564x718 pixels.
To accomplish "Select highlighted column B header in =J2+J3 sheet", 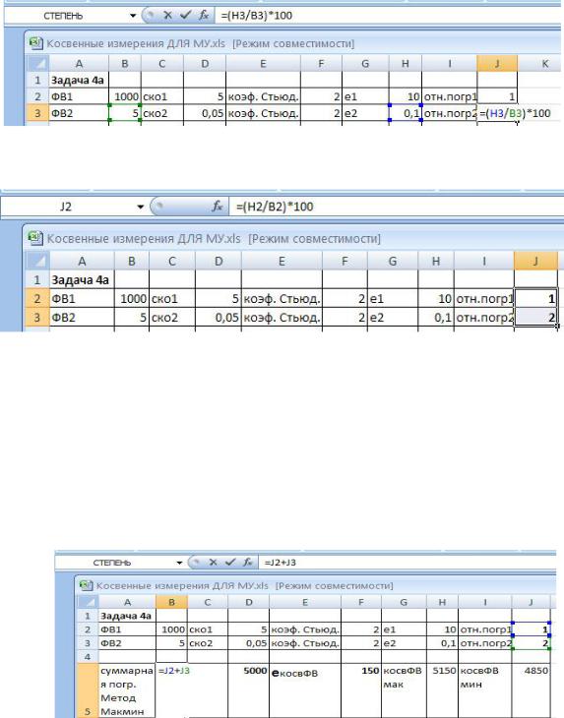I will [x=171, y=602].
